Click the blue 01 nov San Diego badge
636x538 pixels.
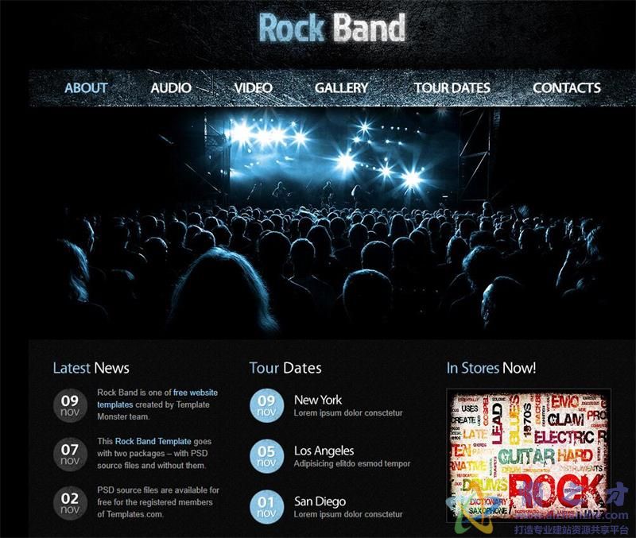266,507
